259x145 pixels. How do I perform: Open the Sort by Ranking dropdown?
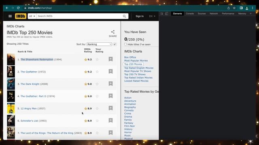click(99, 44)
